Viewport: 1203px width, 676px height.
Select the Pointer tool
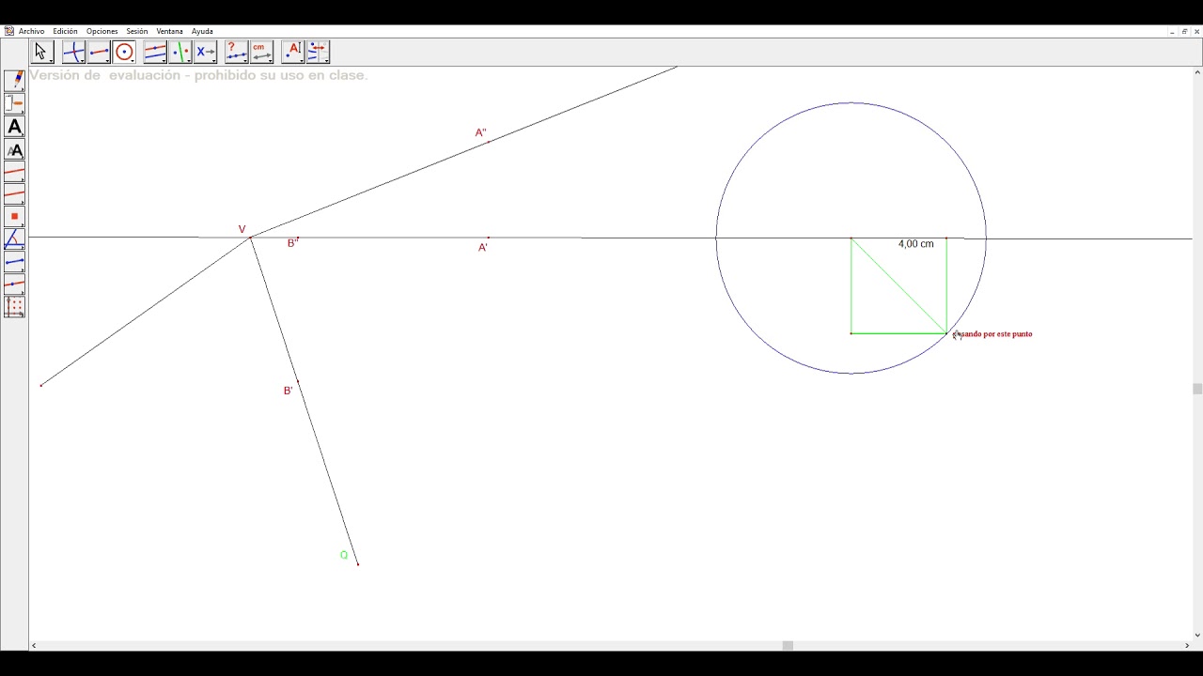41,52
